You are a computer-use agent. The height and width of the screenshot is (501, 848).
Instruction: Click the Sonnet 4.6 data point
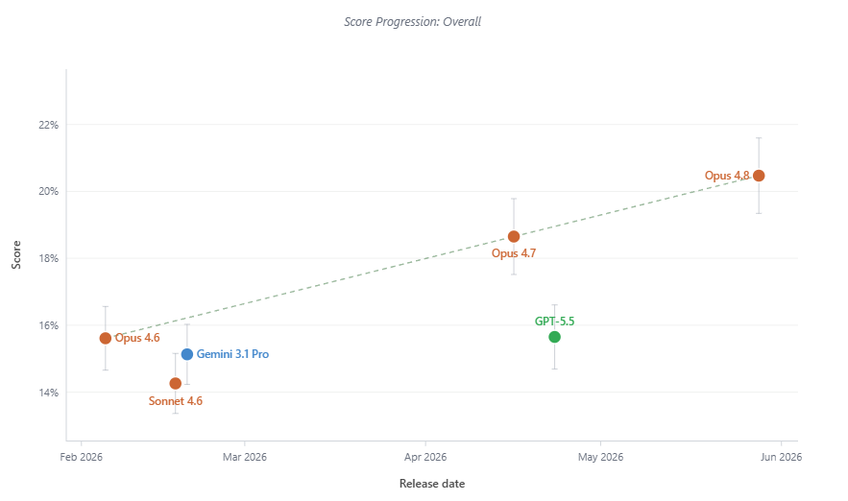click(x=175, y=383)
